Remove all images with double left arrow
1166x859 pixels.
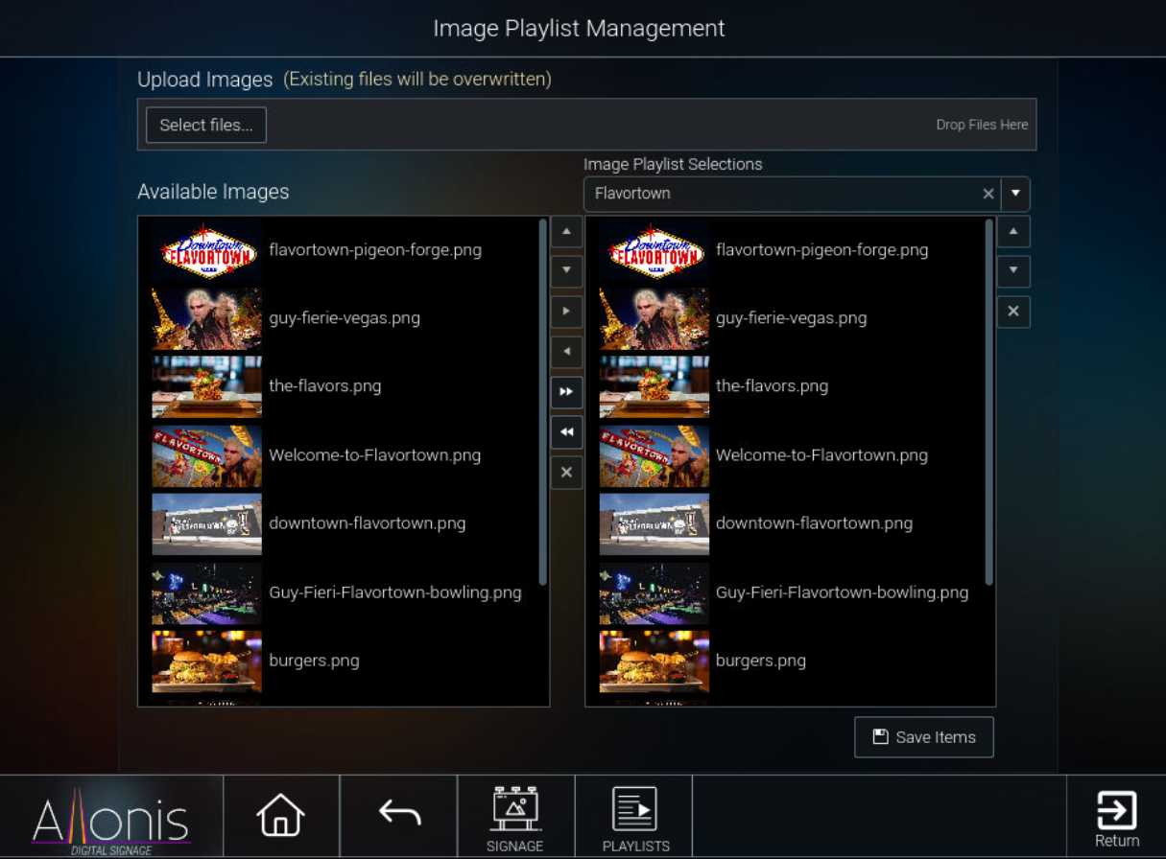tap(566, 432)
